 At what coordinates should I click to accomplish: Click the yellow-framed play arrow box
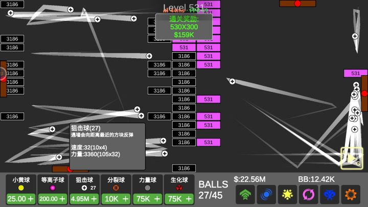click(352, 158)
